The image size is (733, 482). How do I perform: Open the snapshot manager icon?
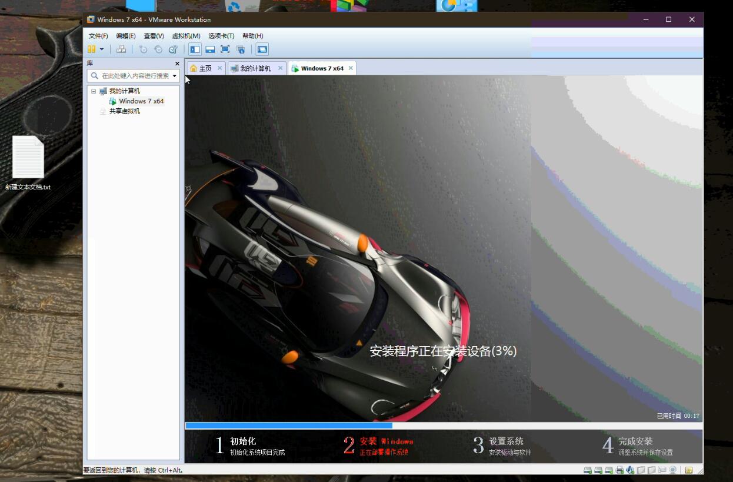tap(173, 49)
